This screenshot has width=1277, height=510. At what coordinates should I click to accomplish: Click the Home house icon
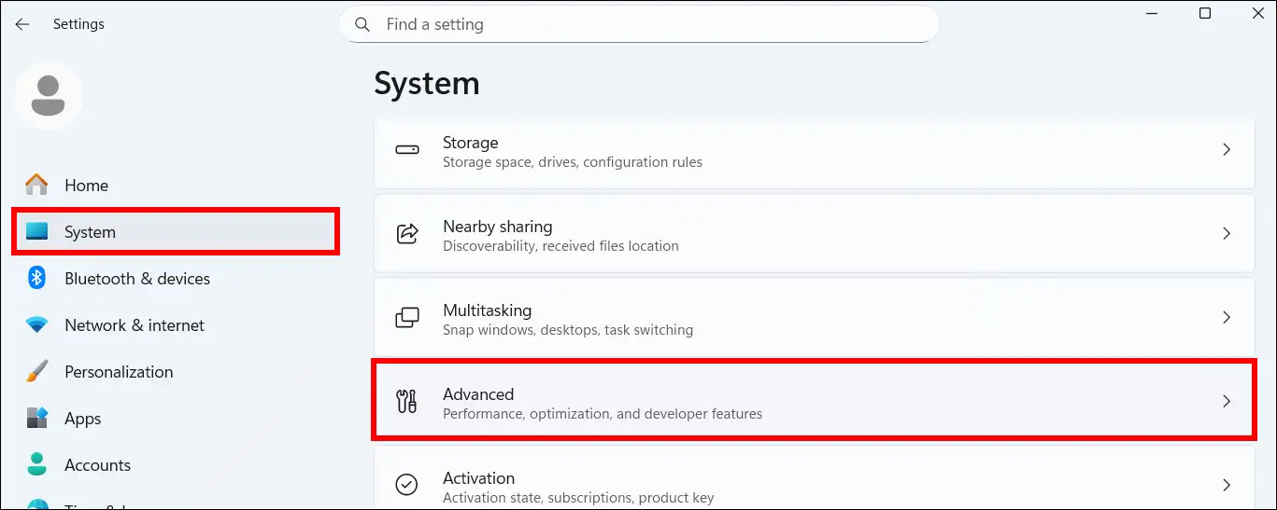[36, 185]
